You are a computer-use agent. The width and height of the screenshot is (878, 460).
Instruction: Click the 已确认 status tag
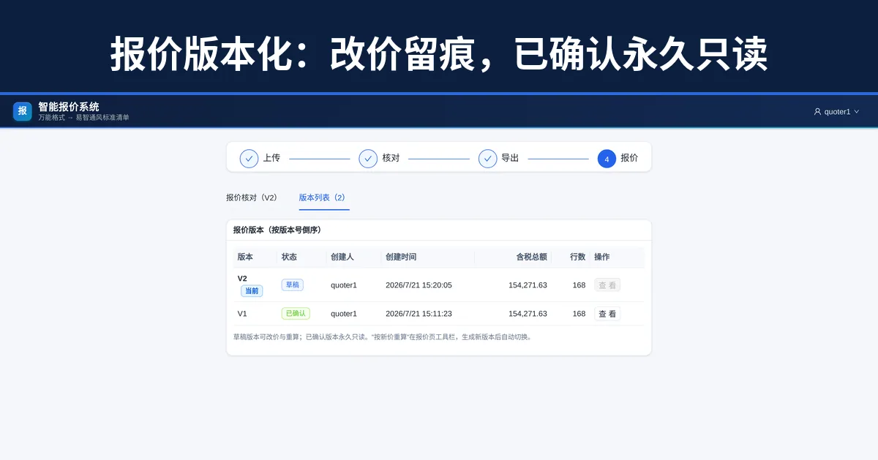coord(296,314)
